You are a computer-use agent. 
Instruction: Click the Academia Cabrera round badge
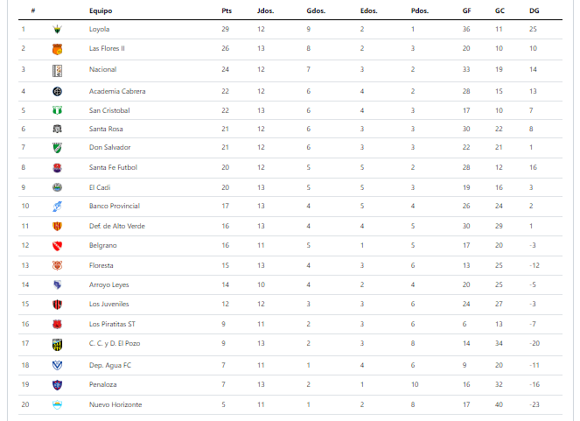(57, 91)
